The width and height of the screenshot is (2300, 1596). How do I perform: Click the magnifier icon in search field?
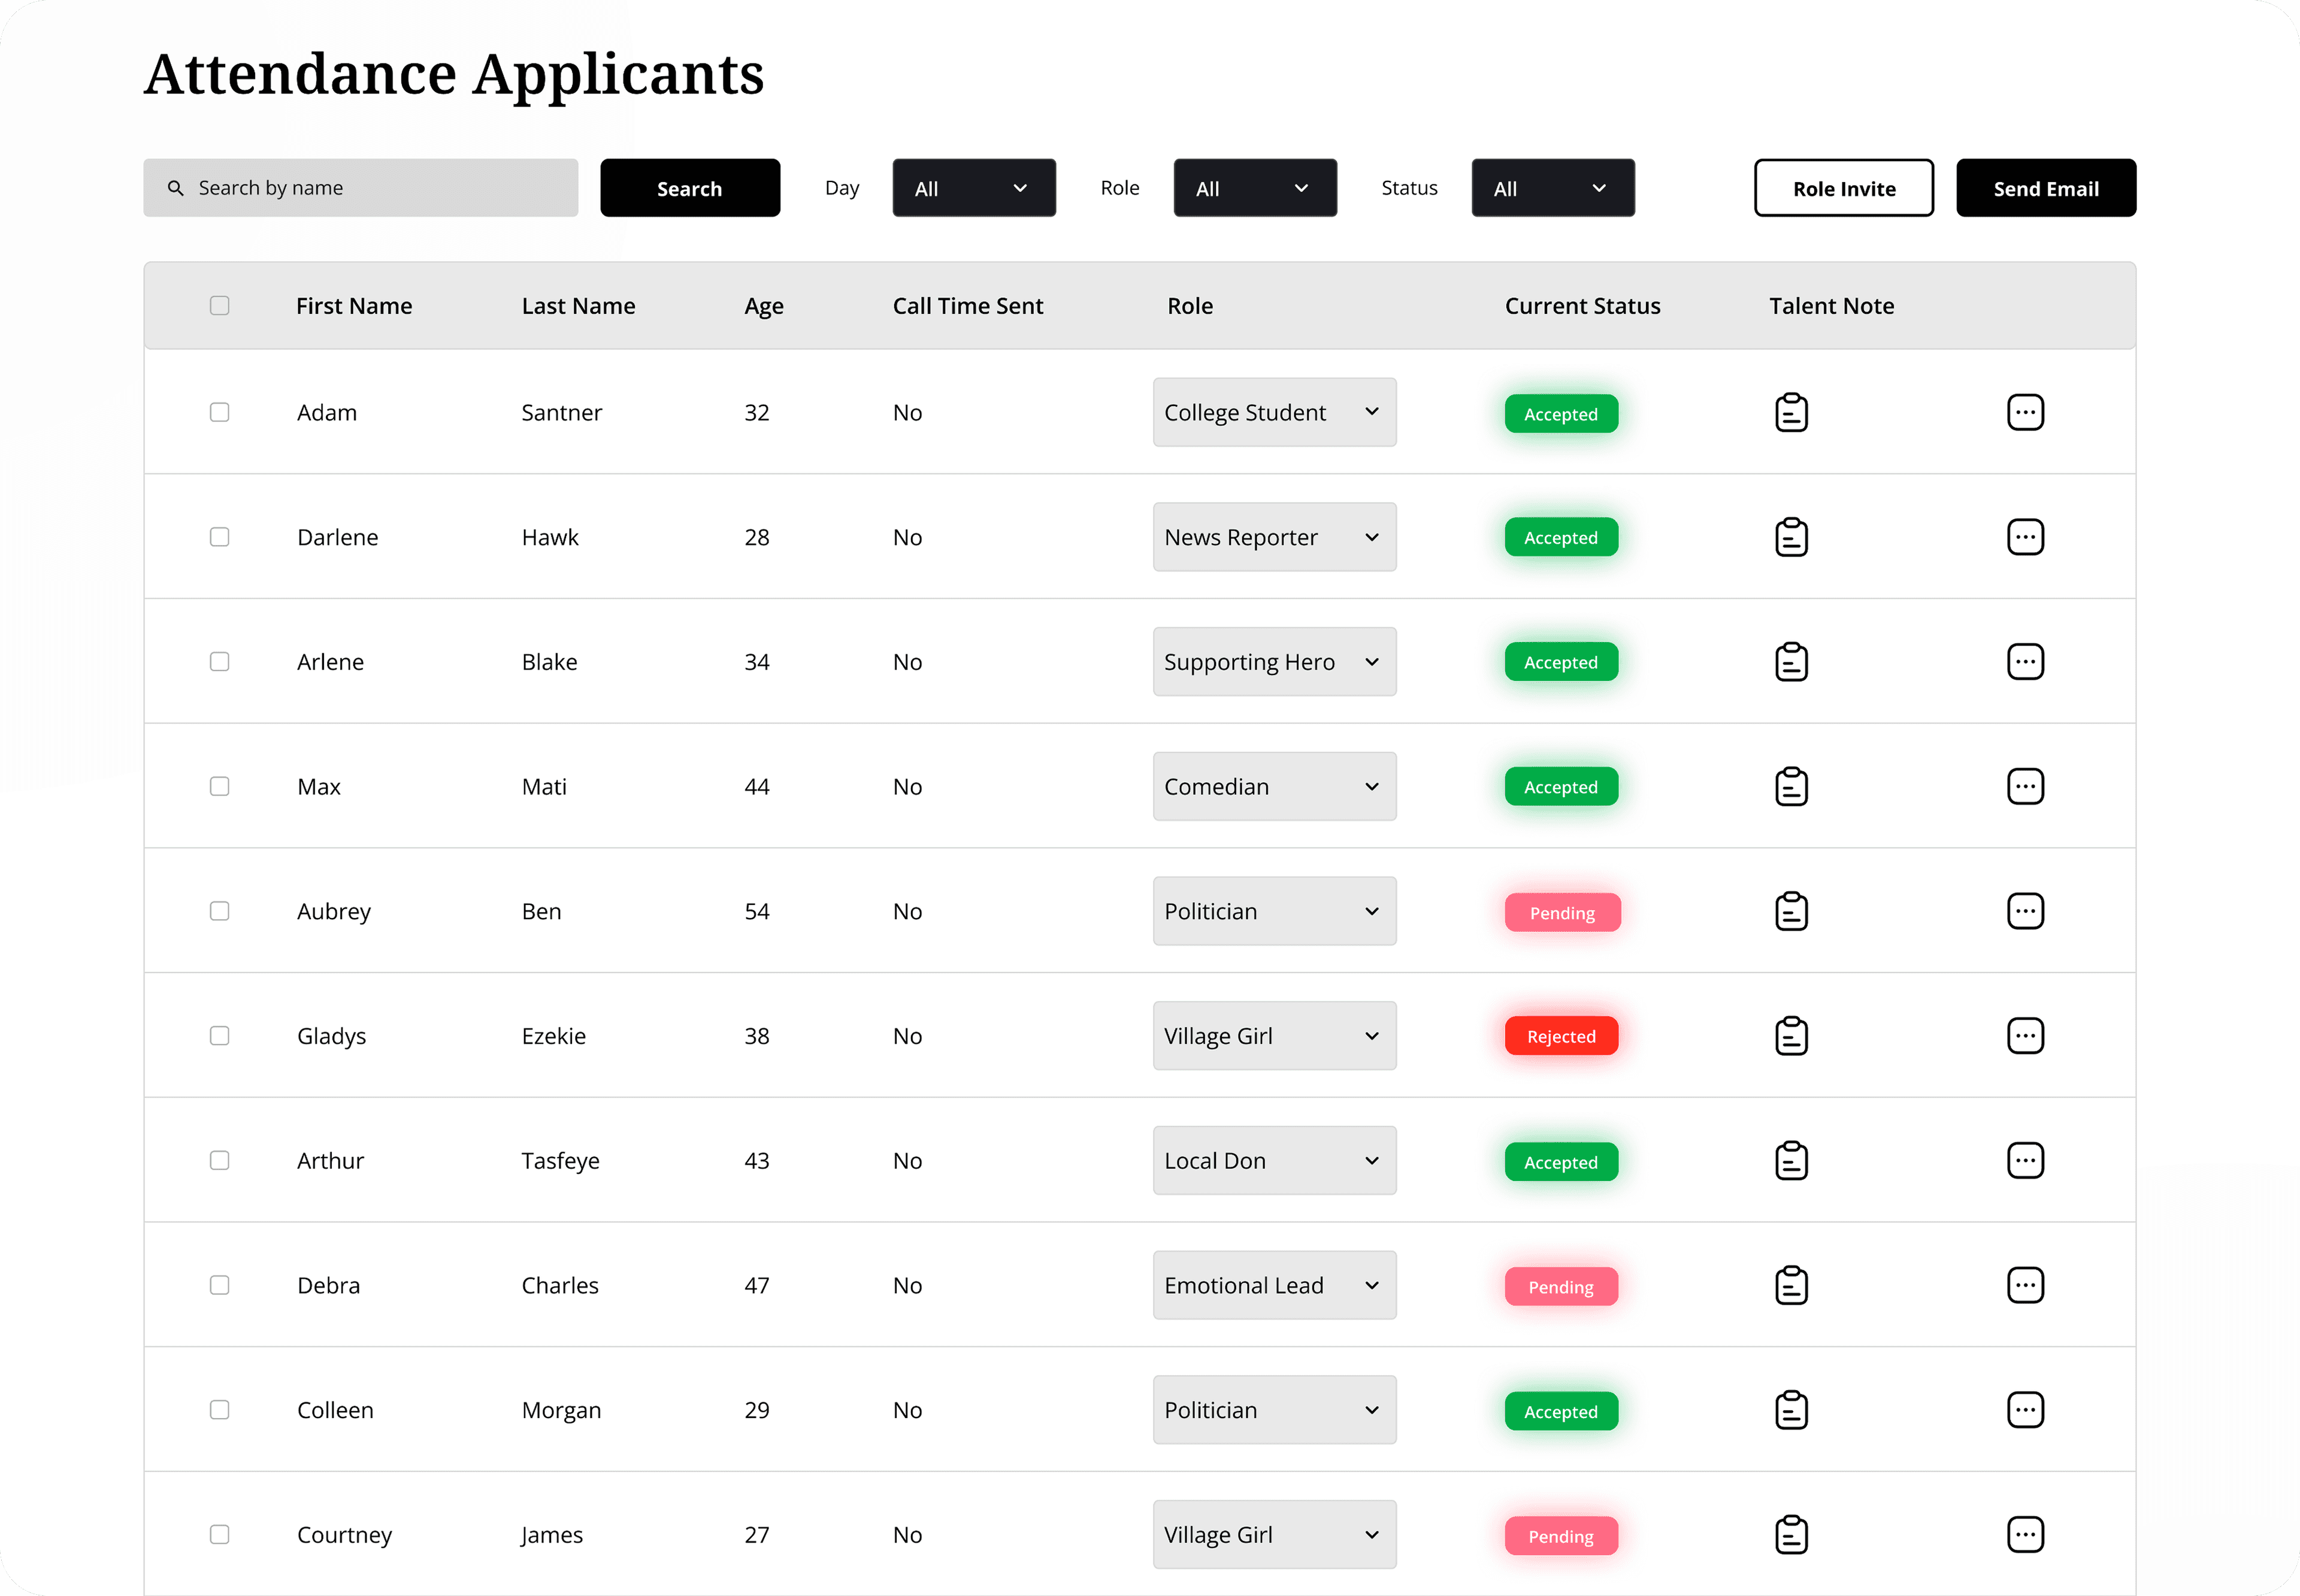click(x=175, y=188)
